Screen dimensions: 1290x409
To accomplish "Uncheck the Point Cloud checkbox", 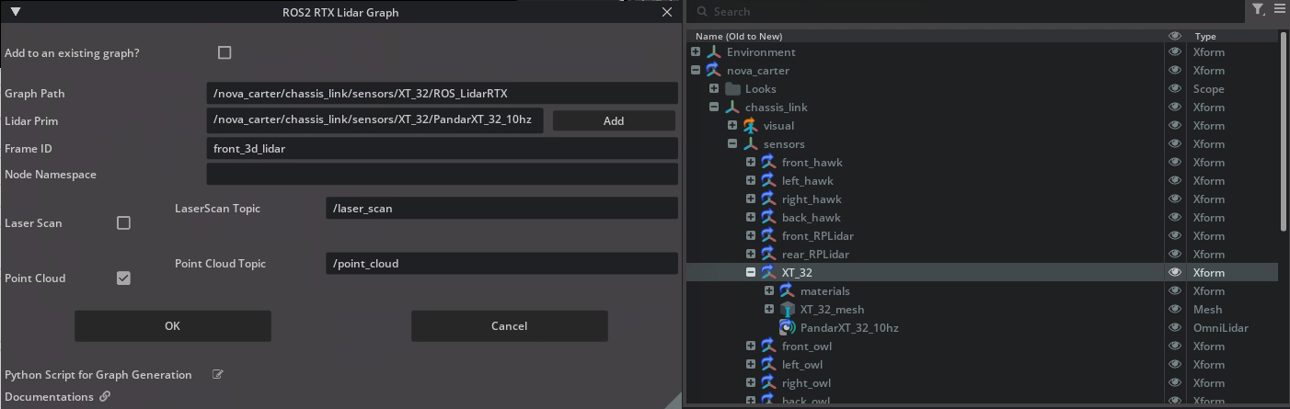I will tap(123, 278).
